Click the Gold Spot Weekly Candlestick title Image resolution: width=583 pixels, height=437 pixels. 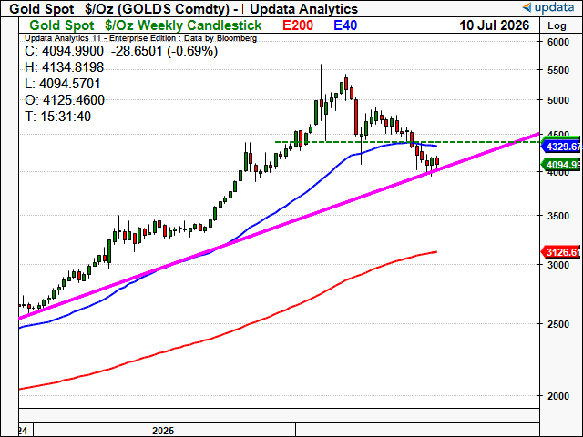146,25
